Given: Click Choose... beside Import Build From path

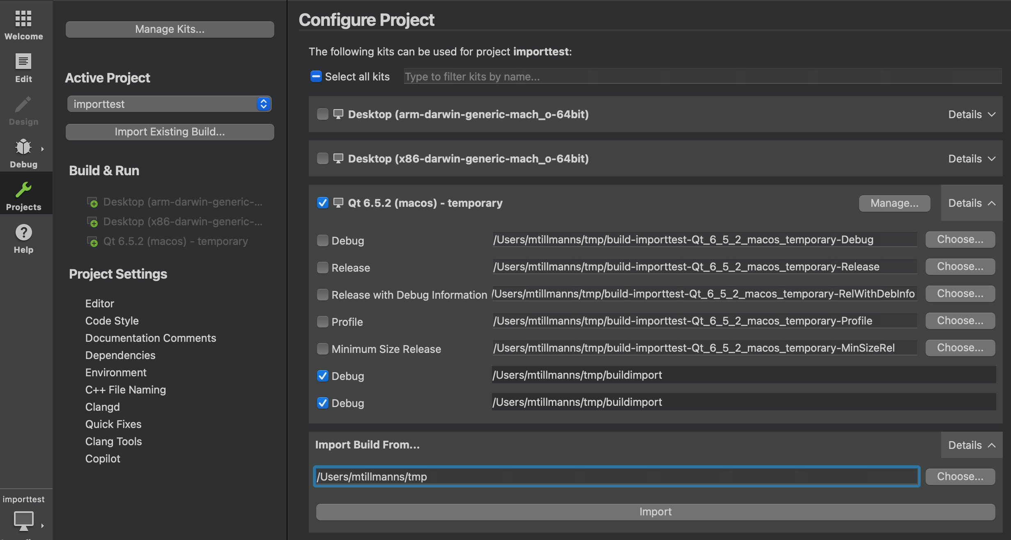Looking at the screenshot, I should click(x=960, y=476).
